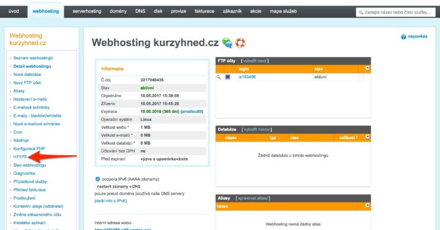Open FTP účty table column dropdown

pos(367,68)
